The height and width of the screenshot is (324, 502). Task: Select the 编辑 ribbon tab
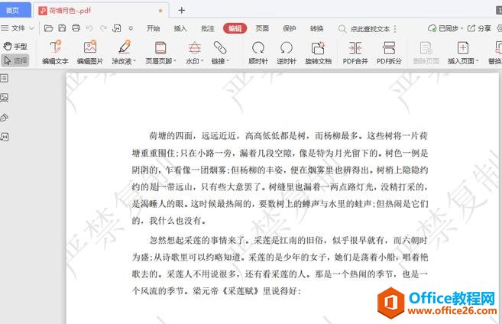click(x=235, y=28)
